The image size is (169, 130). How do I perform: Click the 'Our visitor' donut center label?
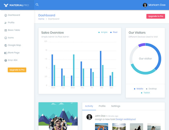click(x=145, y=59)
